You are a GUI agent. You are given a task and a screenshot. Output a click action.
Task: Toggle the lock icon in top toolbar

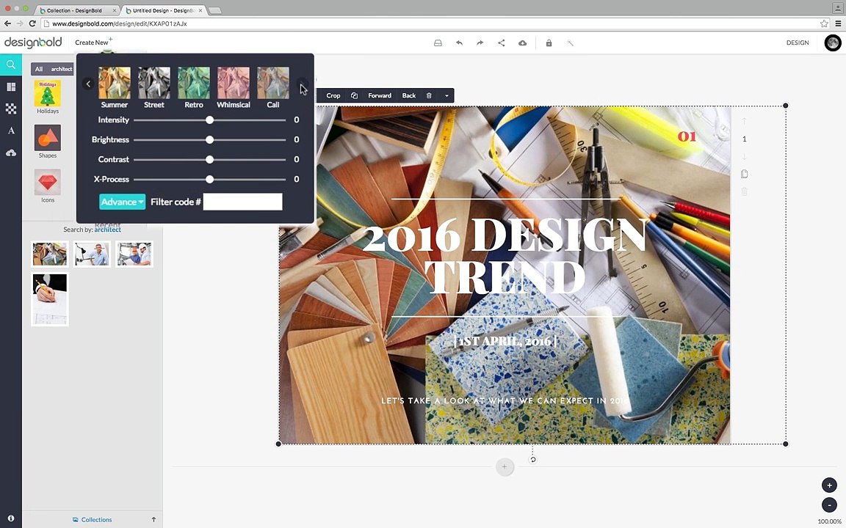pyautogui.click(x=549, y=43)
